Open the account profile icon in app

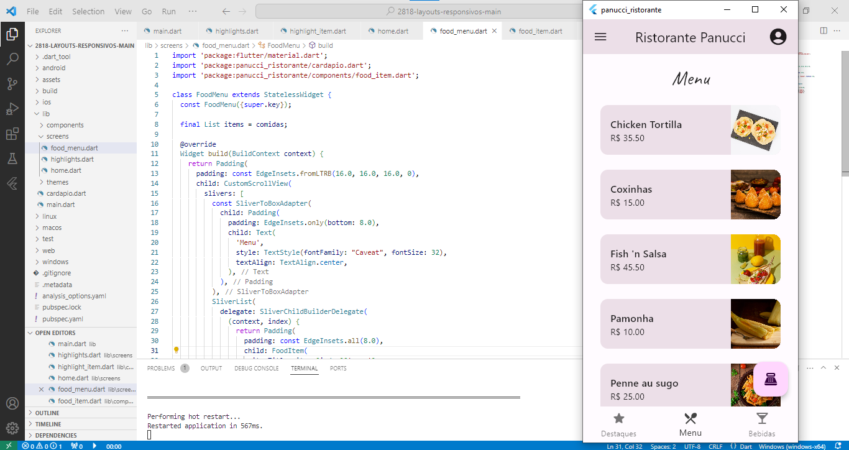(778, 37)
